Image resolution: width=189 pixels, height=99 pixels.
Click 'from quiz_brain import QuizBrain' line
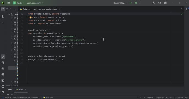point(47,20)
